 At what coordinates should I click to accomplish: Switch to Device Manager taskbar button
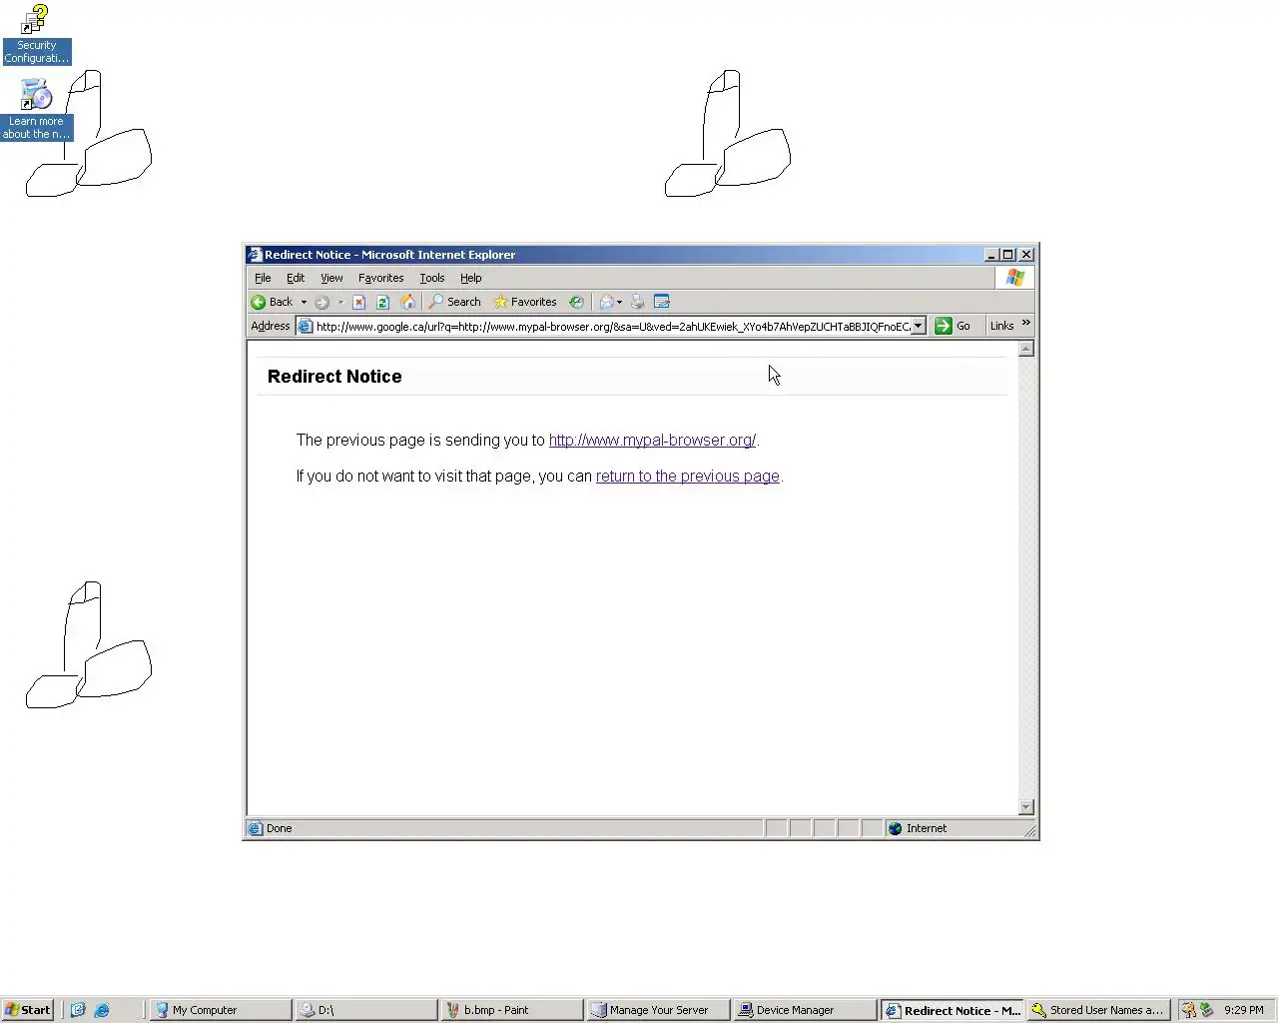(x=804, y=1010)
